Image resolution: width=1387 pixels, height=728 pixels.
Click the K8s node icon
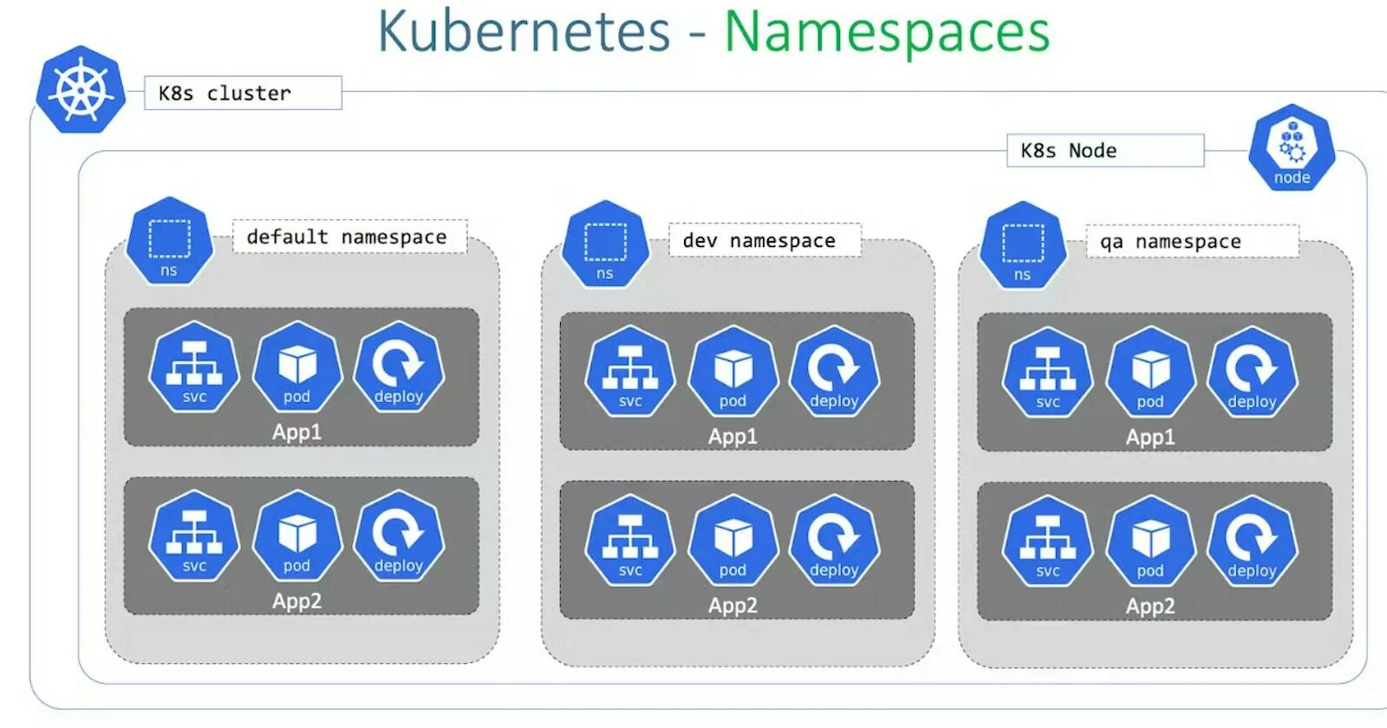(1292, 147)
